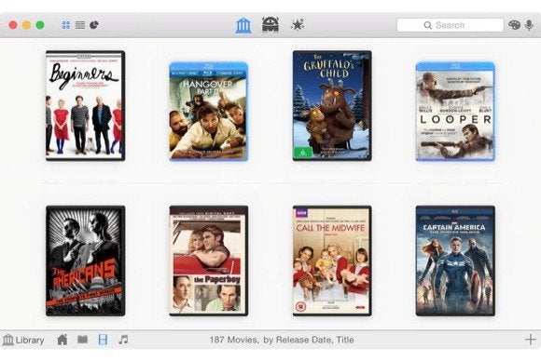Show the Movies film strip category
Viewport: 541px width, 361px height.
click(x=103, y=340)
